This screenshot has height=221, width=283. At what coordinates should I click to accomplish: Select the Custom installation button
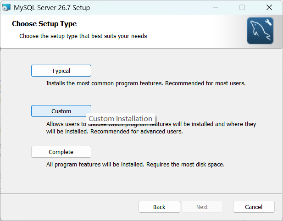61,111
